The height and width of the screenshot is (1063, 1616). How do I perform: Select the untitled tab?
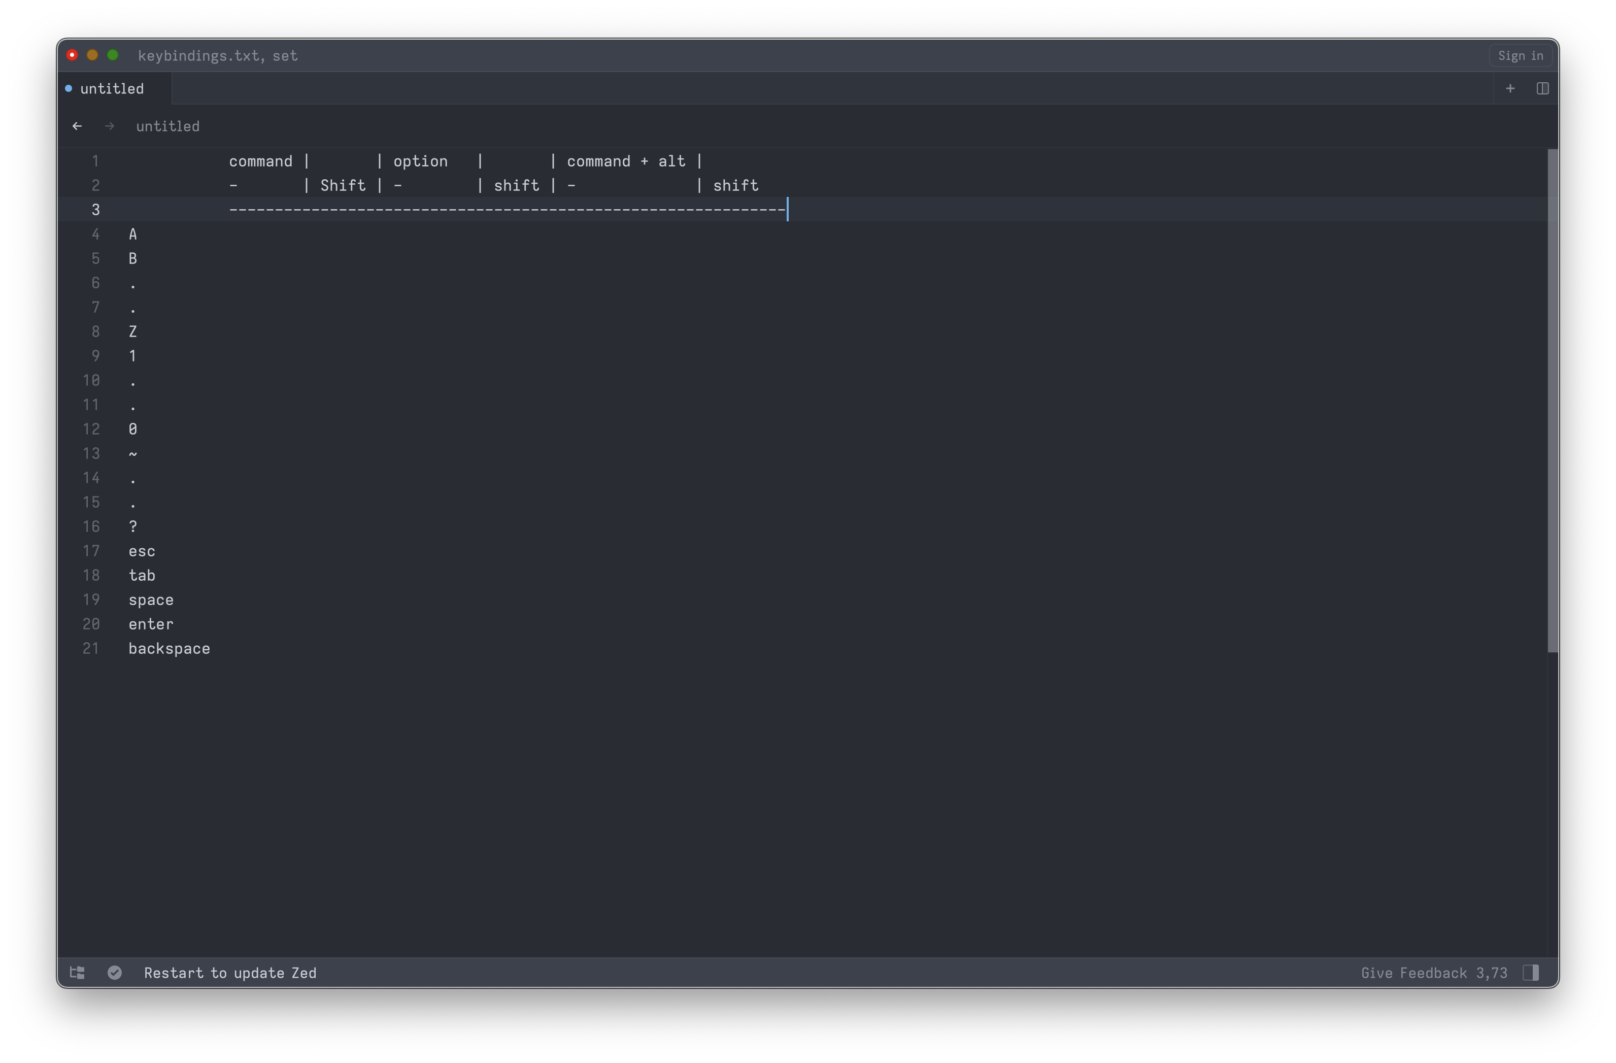[112, 89]
